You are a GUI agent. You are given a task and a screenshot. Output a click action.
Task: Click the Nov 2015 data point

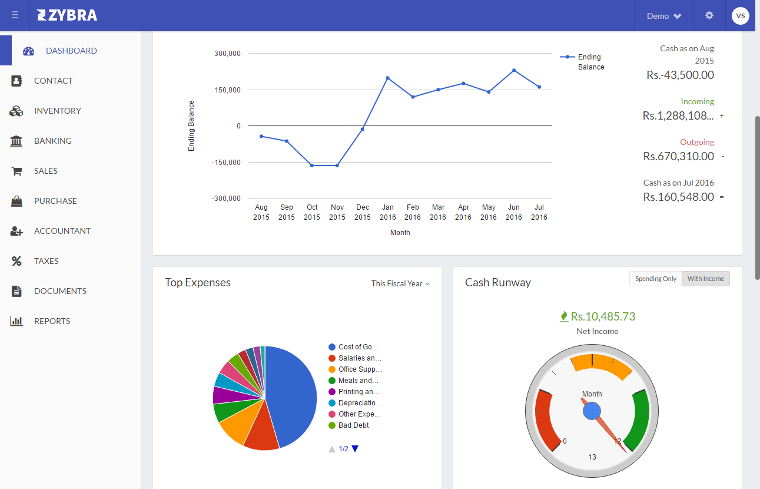[337, 166]
